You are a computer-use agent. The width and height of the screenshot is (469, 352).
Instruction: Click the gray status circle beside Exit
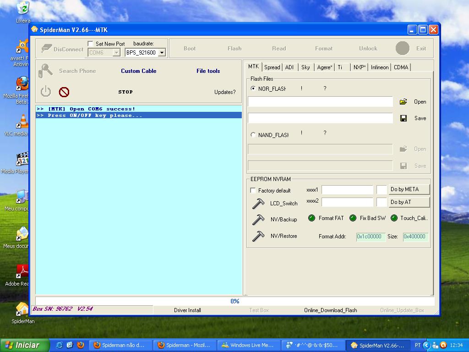click(x=402, y=48)
